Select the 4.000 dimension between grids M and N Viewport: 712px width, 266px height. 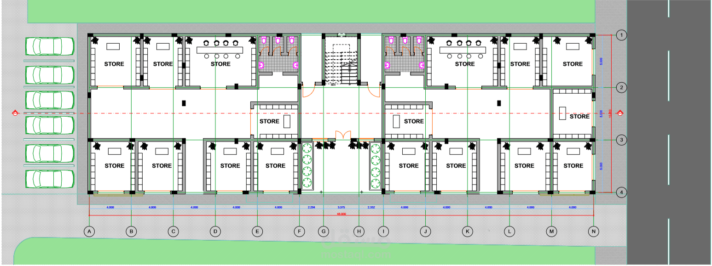[572, 208]
